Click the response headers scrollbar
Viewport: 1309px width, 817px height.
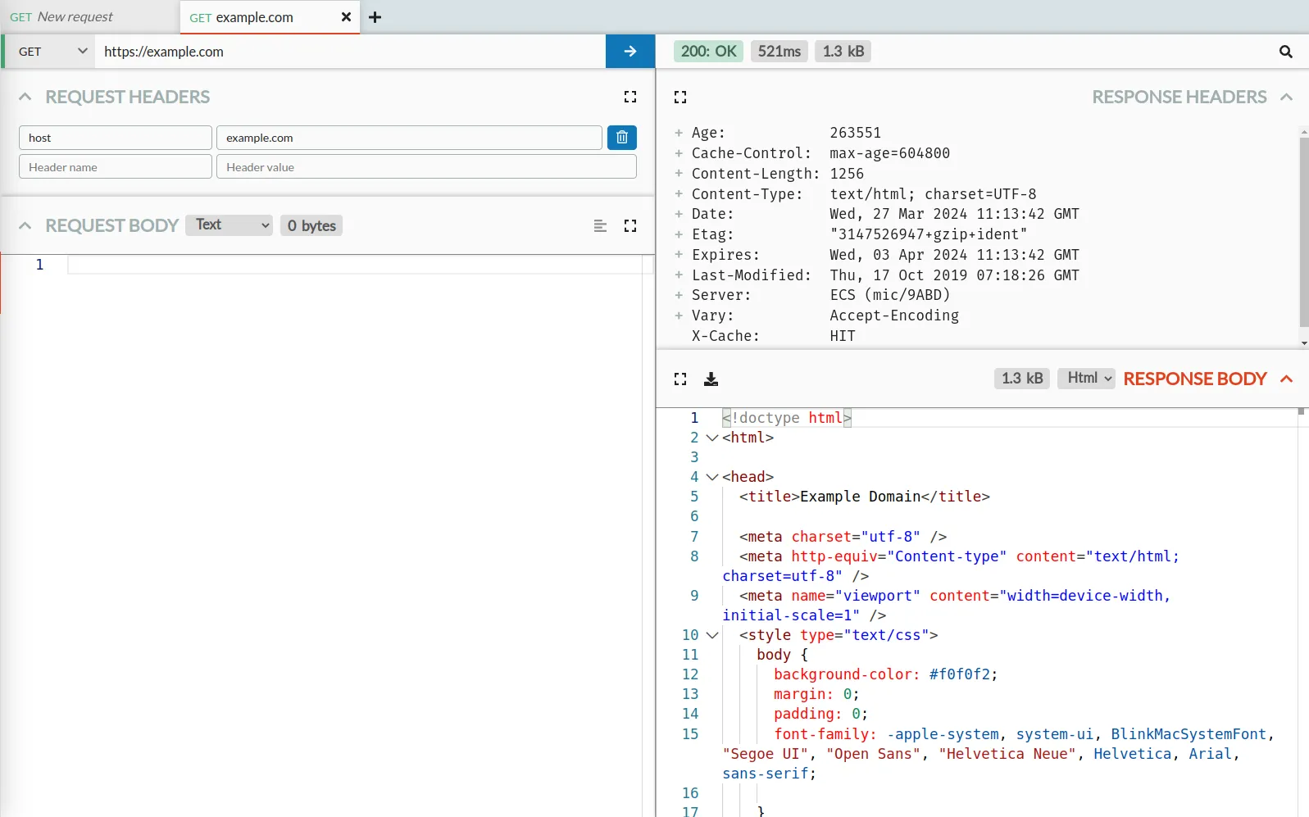tap(1303, 231)
